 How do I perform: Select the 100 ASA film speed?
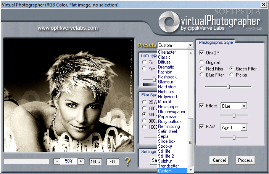point(144,108)
